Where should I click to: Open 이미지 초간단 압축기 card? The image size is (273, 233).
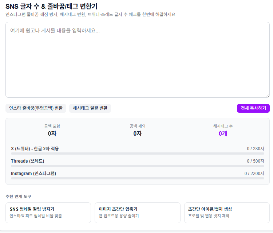[138, 213]
